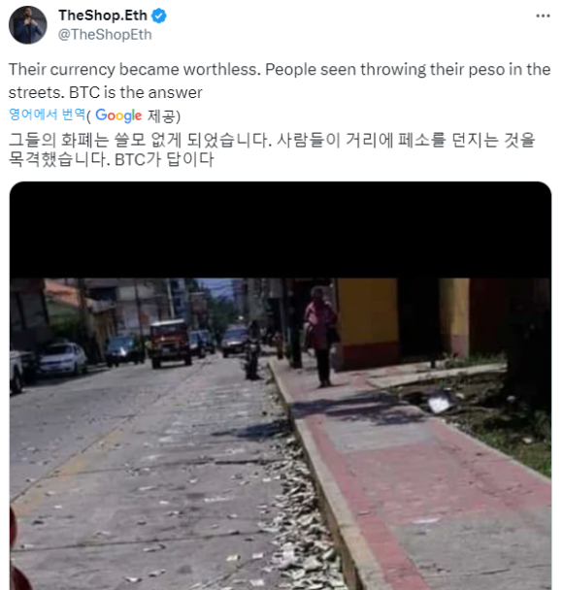Click the English tweet text about worthless currency
This screenshot has height=590, width=563.
280,81
